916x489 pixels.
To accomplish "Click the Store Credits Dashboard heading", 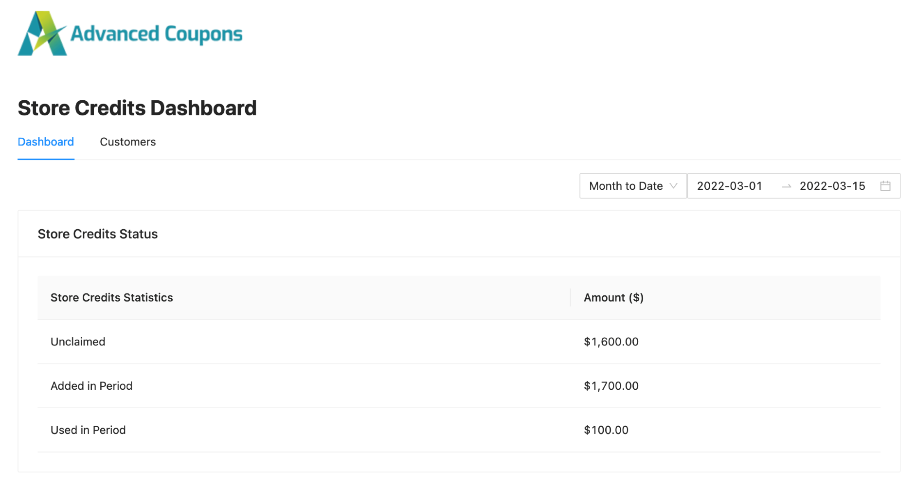I will click(x=137, y=108).
